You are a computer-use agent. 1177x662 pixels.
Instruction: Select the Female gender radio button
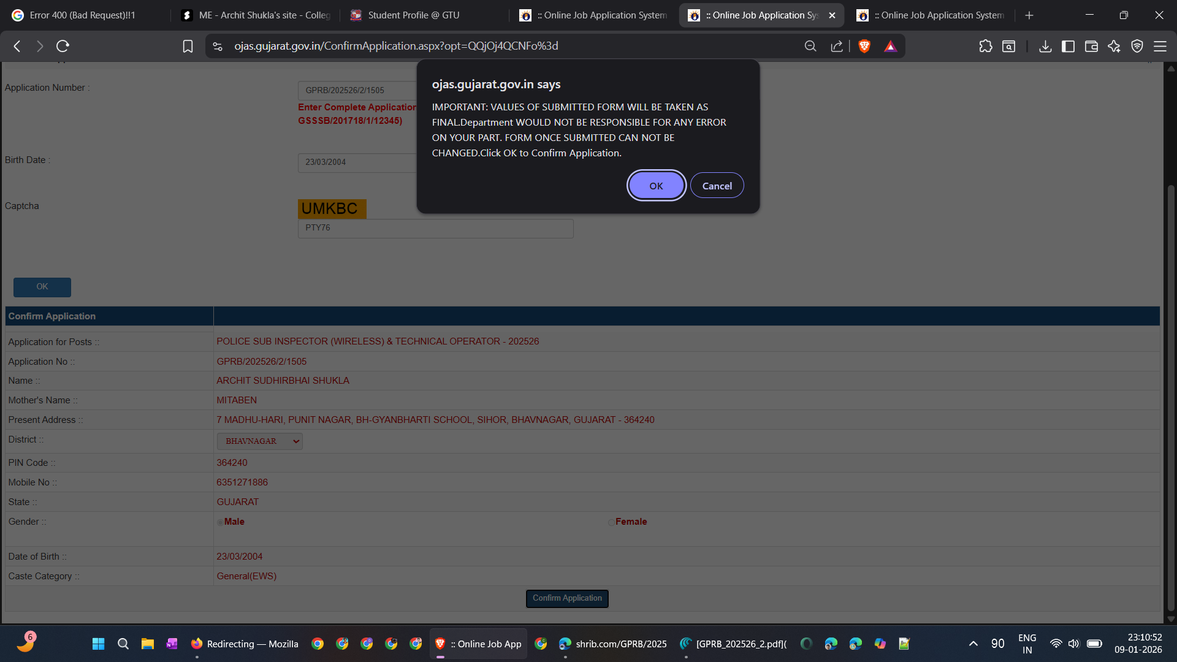[611, 522]
